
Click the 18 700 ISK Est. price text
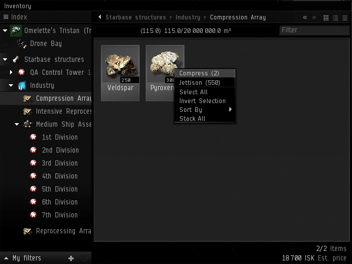click(314, 258)
